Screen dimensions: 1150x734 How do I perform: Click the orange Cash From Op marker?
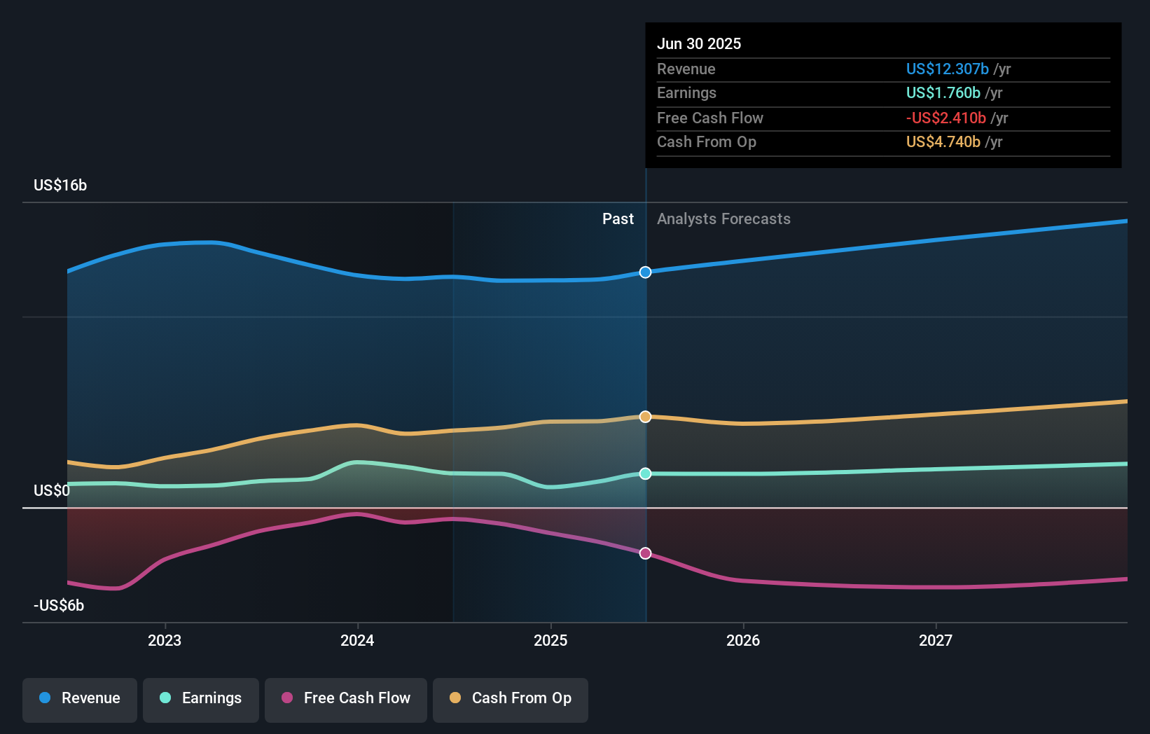click(645, 416)
